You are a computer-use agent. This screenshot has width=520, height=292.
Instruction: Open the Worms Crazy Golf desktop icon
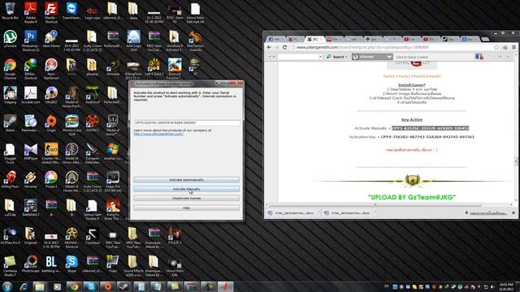71,125
